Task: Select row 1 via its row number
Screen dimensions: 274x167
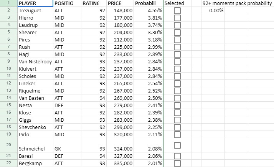Action: (8, 3)
